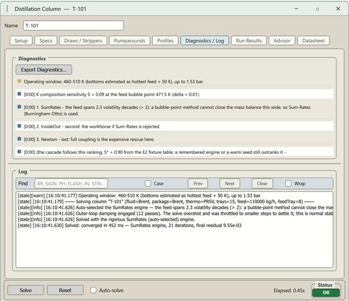Open the Draws / Strippers tab
The image size is (349, 301).
[x=83, y=41]
